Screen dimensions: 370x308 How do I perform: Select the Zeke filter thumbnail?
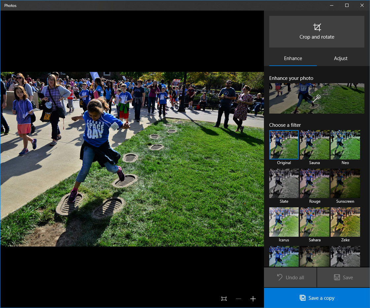click(345, 222)
